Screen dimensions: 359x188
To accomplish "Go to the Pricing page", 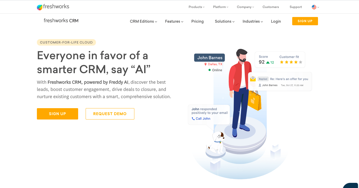I will pyautogui.click(x=198, y=21).
